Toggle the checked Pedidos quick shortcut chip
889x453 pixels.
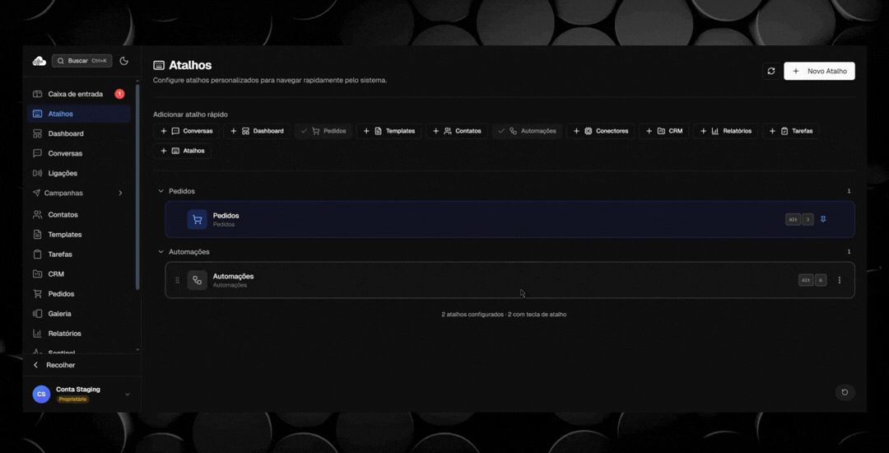pyautogui.click(x=323, y=131)
